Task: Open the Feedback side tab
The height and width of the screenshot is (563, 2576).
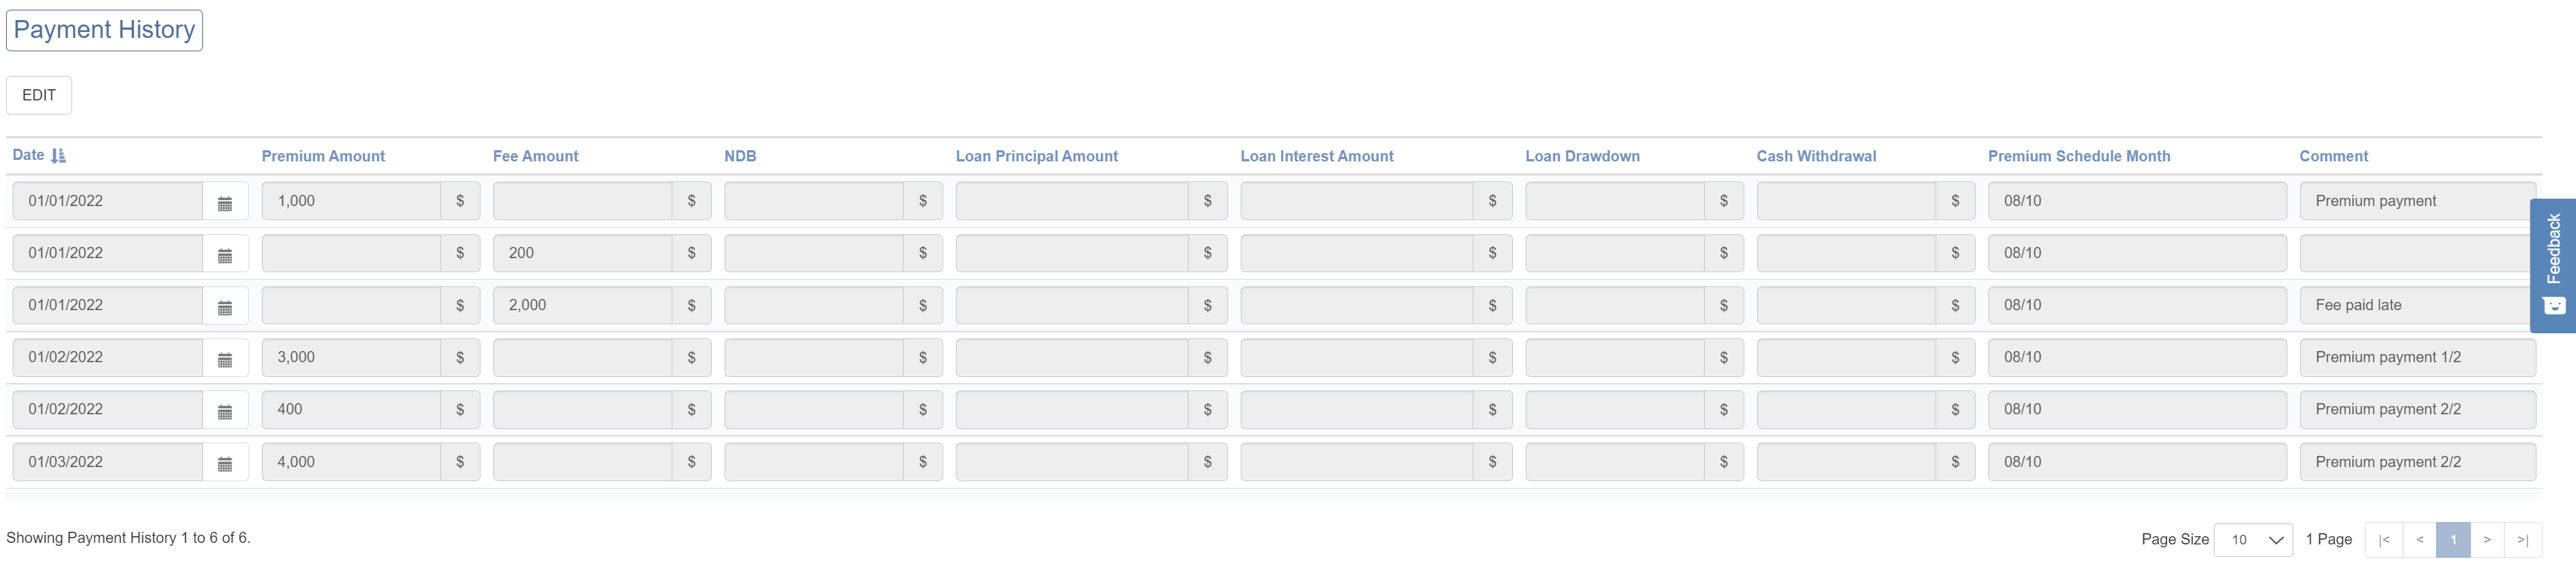Action: (2553, 264)
